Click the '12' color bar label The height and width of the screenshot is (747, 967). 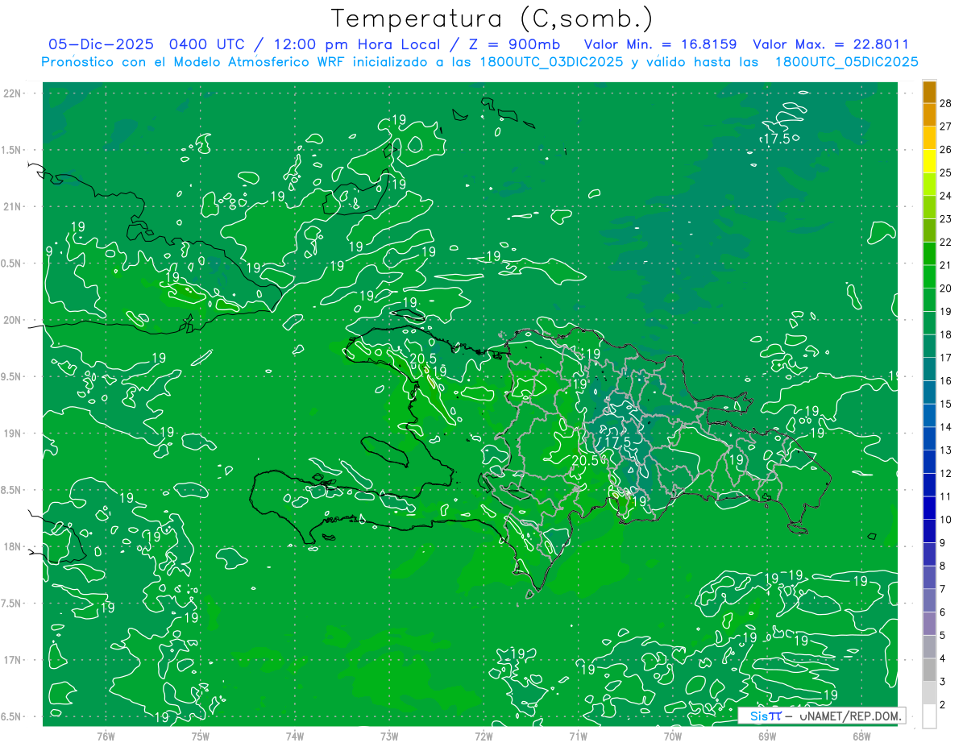946,473
